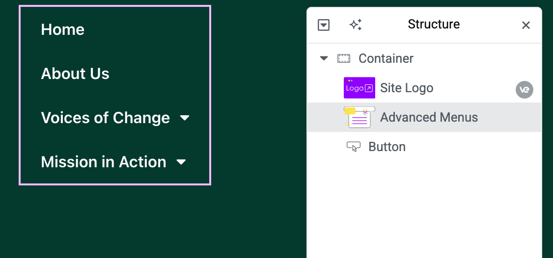This screenshot has height=258, width=553.
Task: Expand the Mission in Action dropdown arrow
Action: [181, 162]
